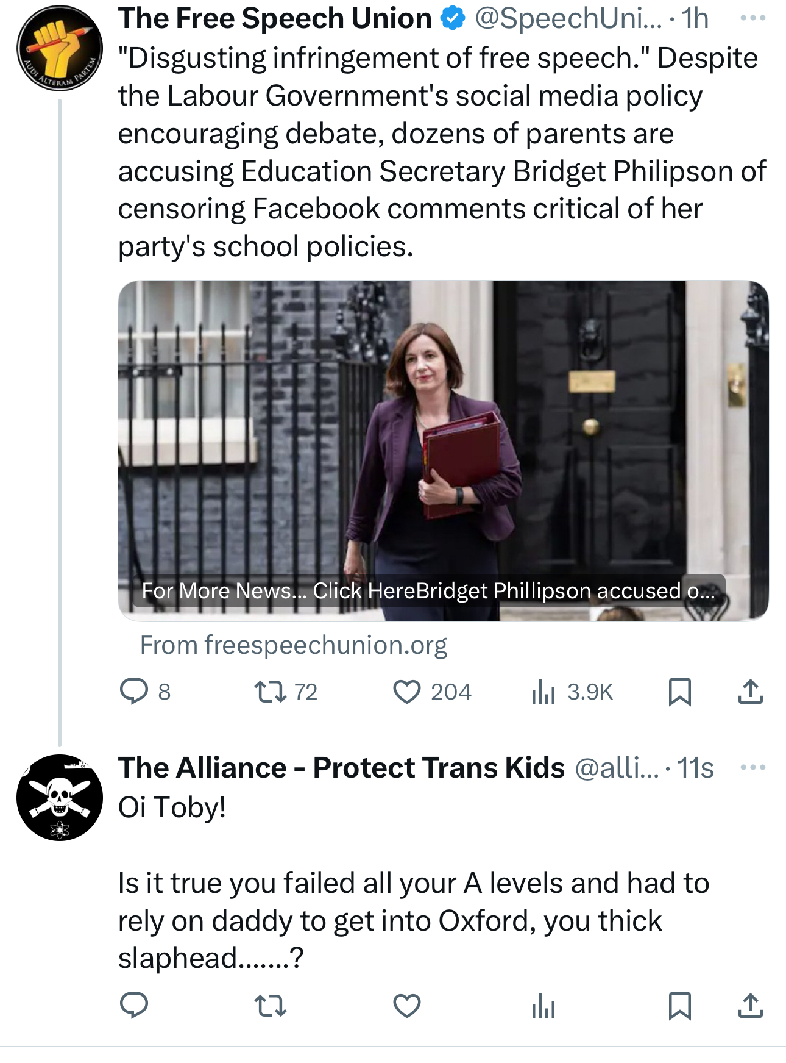This screenshot has width=786, height=1063.
Task: Retweet The Alliance's reply
Action: coord(271,1006)
